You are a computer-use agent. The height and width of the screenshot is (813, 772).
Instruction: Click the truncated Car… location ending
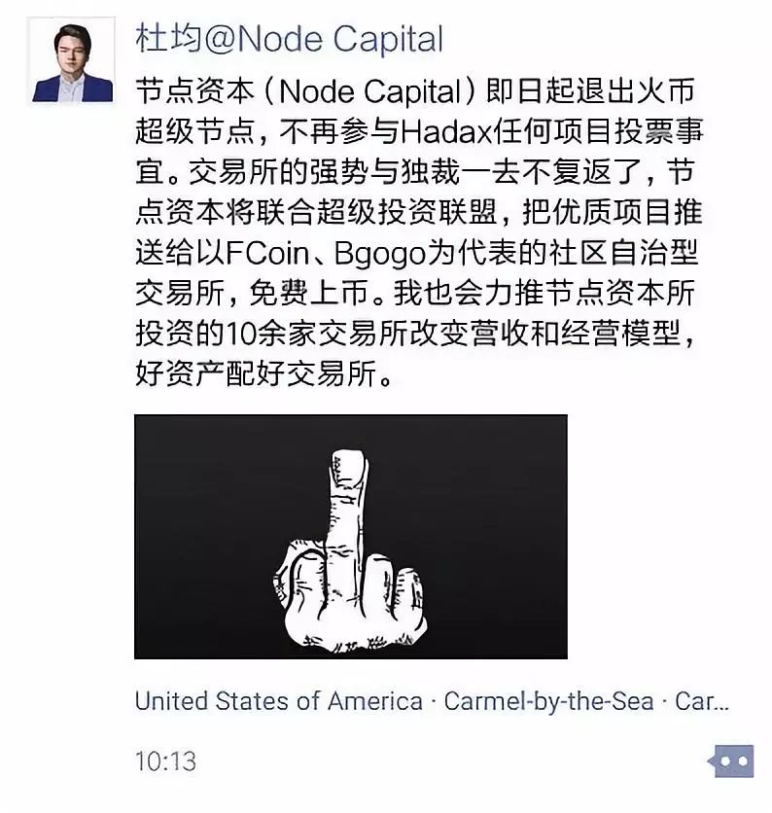pos(702,701)
